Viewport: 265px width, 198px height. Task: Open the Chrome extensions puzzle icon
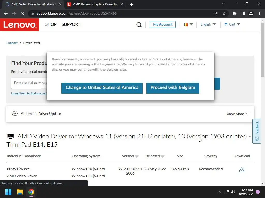234,13
